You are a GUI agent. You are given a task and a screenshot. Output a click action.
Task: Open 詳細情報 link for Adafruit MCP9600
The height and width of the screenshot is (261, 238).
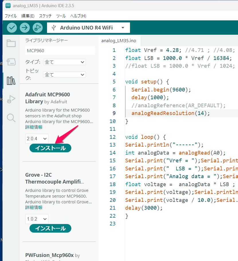pos(34,127)
